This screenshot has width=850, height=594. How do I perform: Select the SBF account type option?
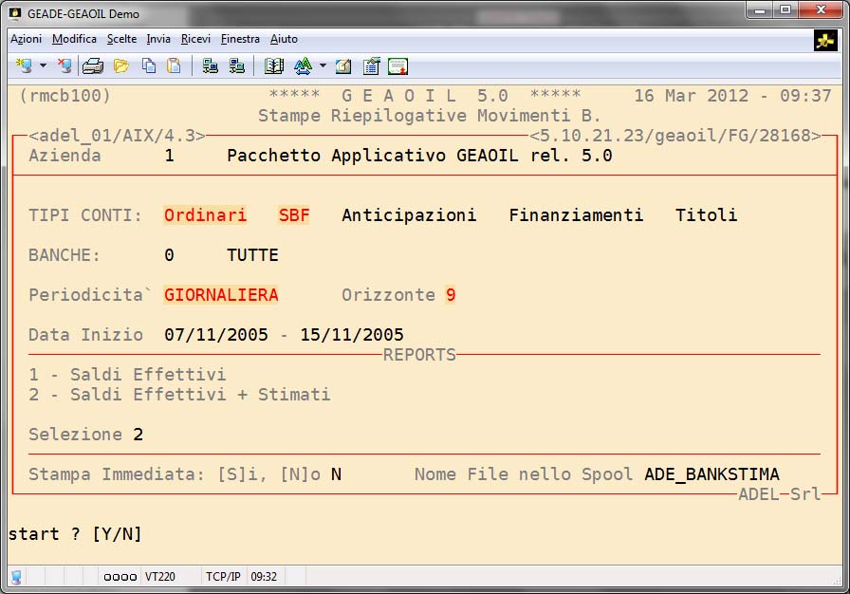pos(294,215)
